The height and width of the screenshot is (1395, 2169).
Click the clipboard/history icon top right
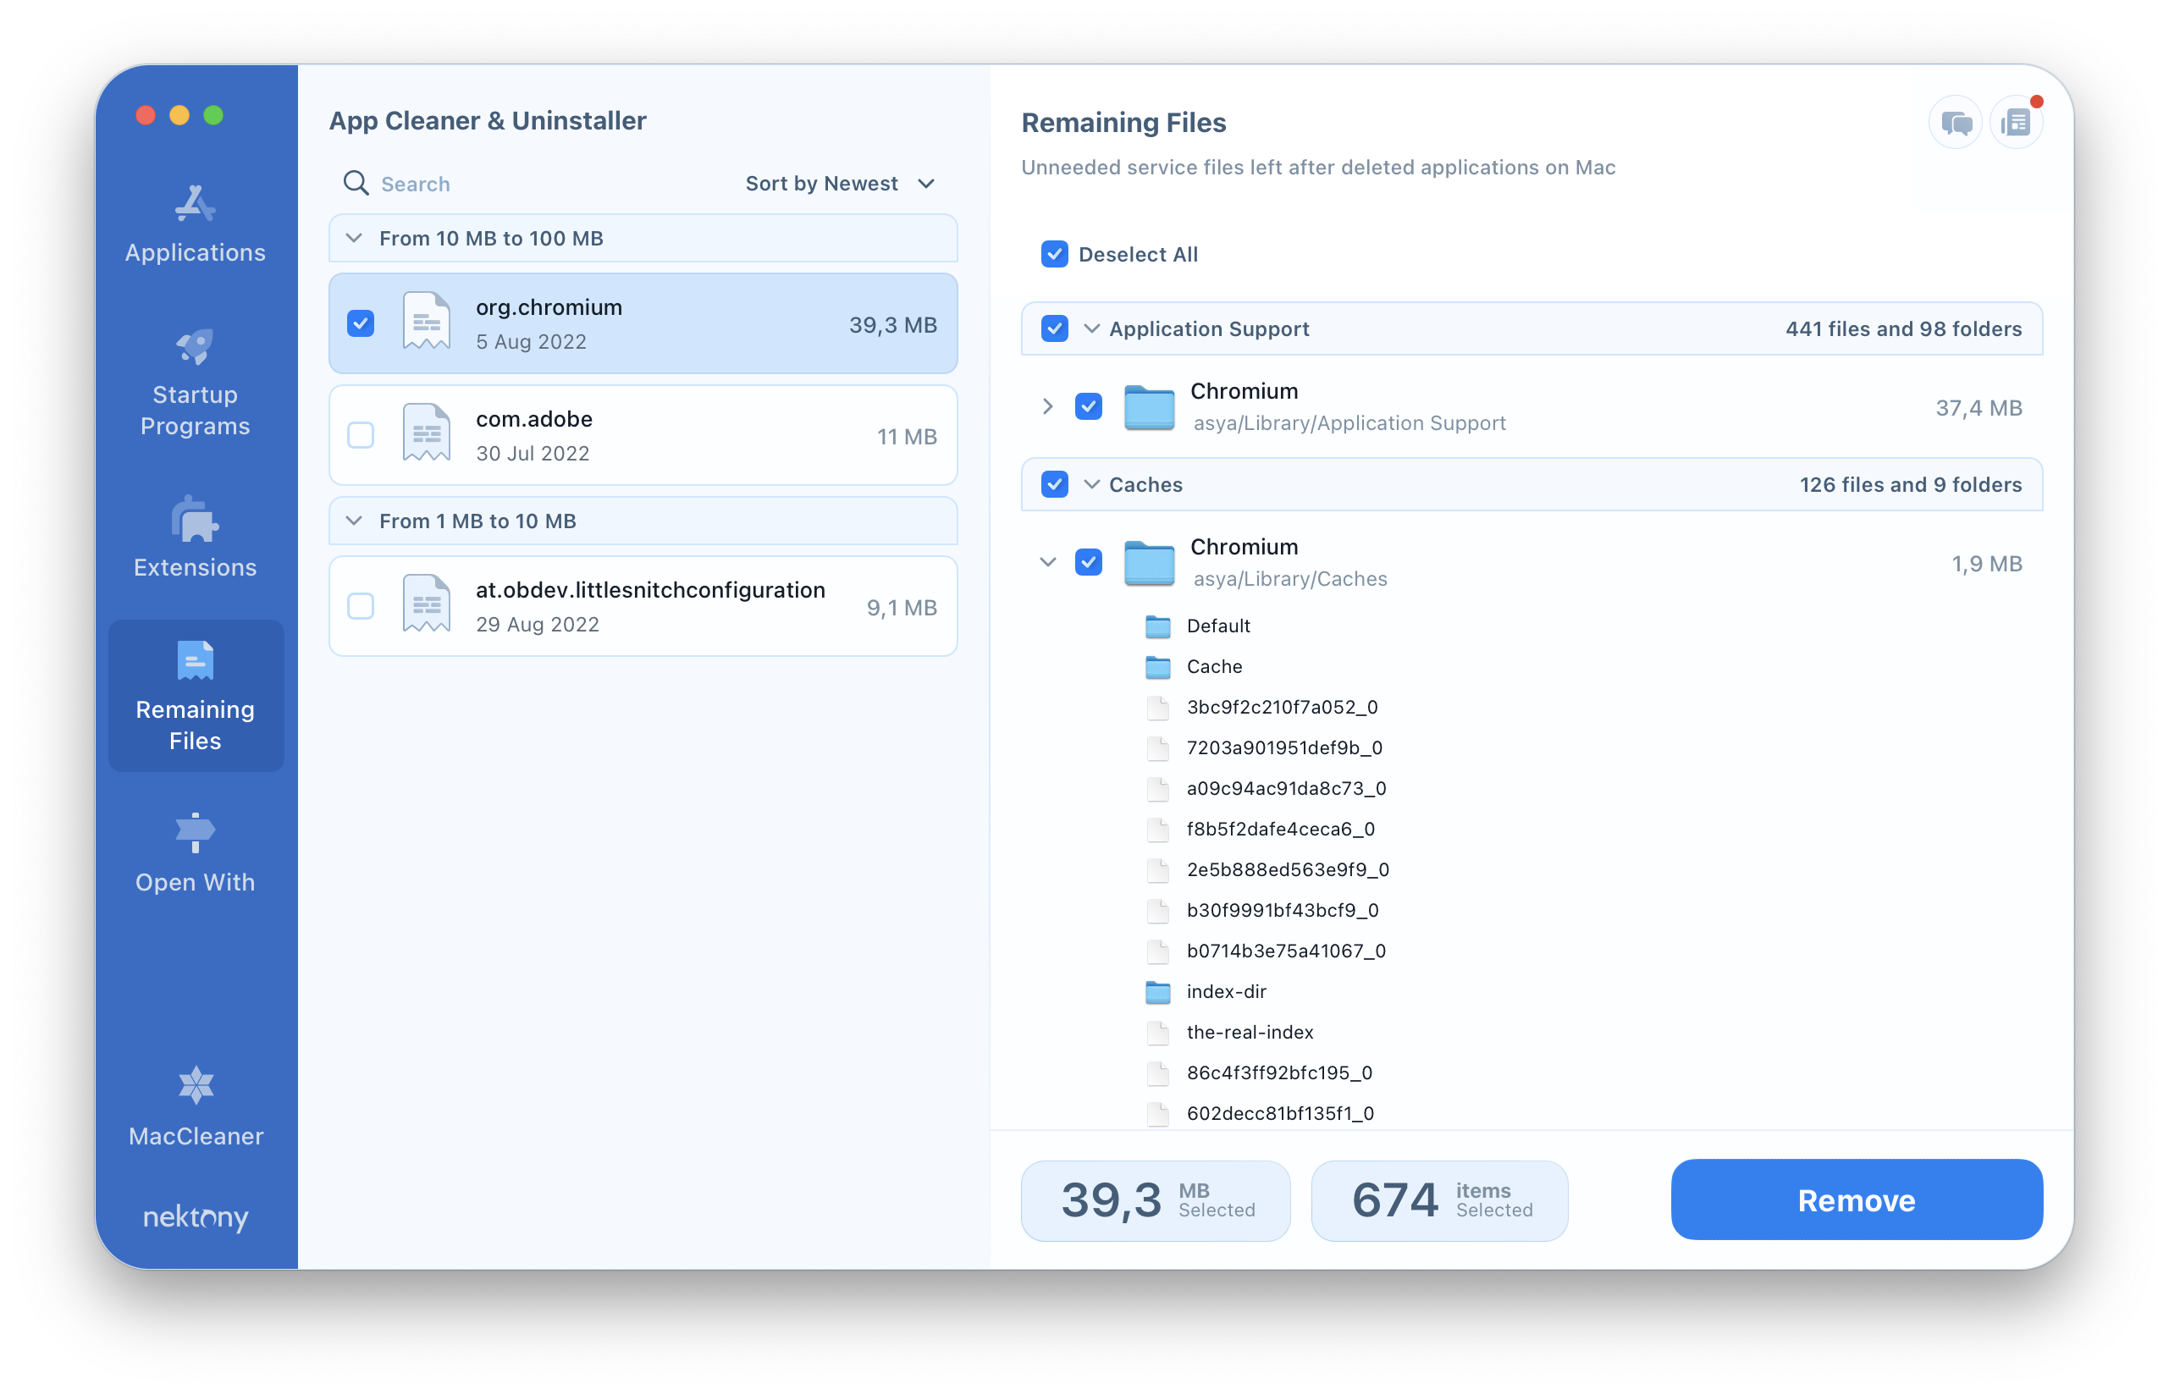pyautogui.click(x=2017, y=124)
